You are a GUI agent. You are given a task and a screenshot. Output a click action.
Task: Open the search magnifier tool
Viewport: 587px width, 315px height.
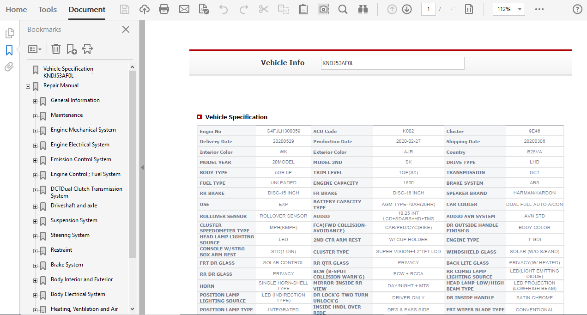pos(343,9)
